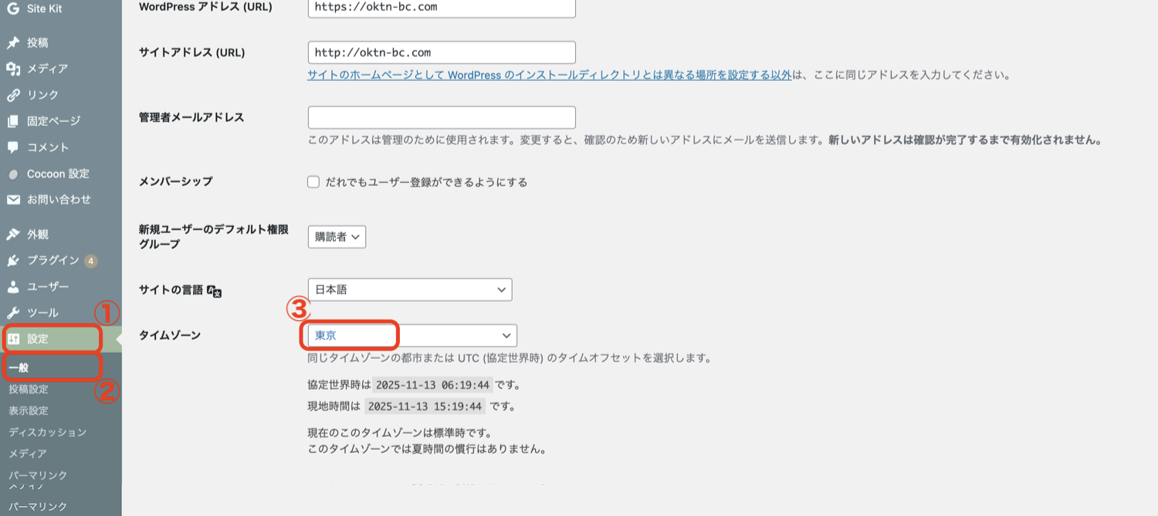This screenshot has width=1158, height=516.
Task: Open the 外観 (Appearance) brush icon
Action: click(x=13, y=233)
